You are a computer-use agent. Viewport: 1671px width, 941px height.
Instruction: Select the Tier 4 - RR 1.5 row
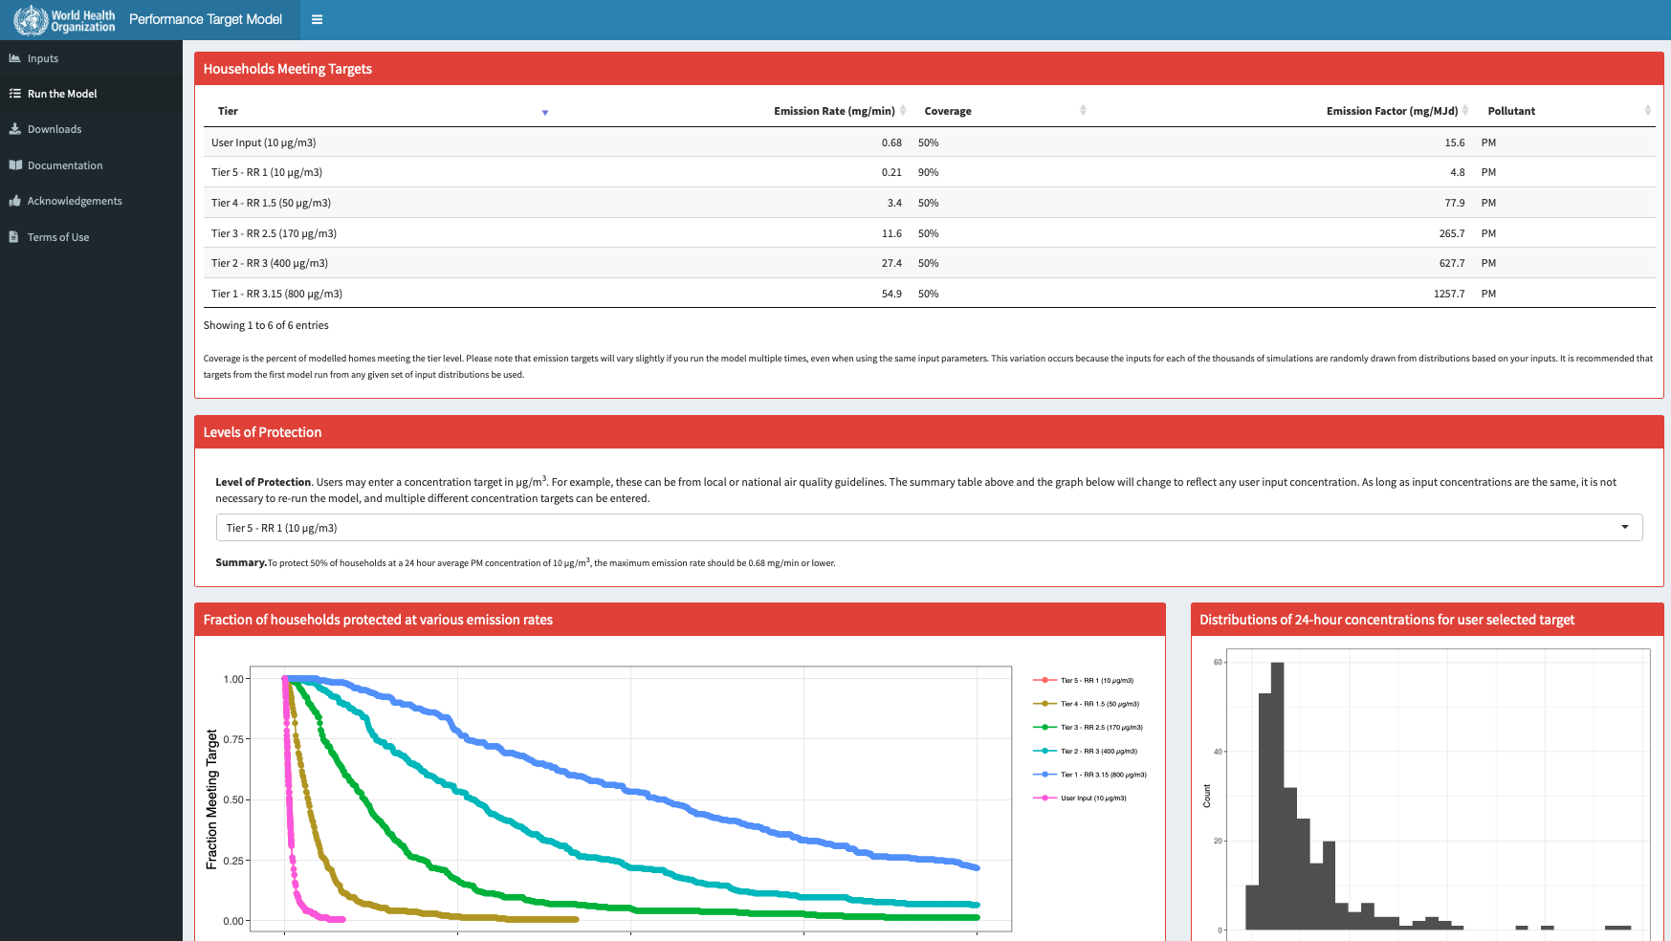tap(929, 203)
